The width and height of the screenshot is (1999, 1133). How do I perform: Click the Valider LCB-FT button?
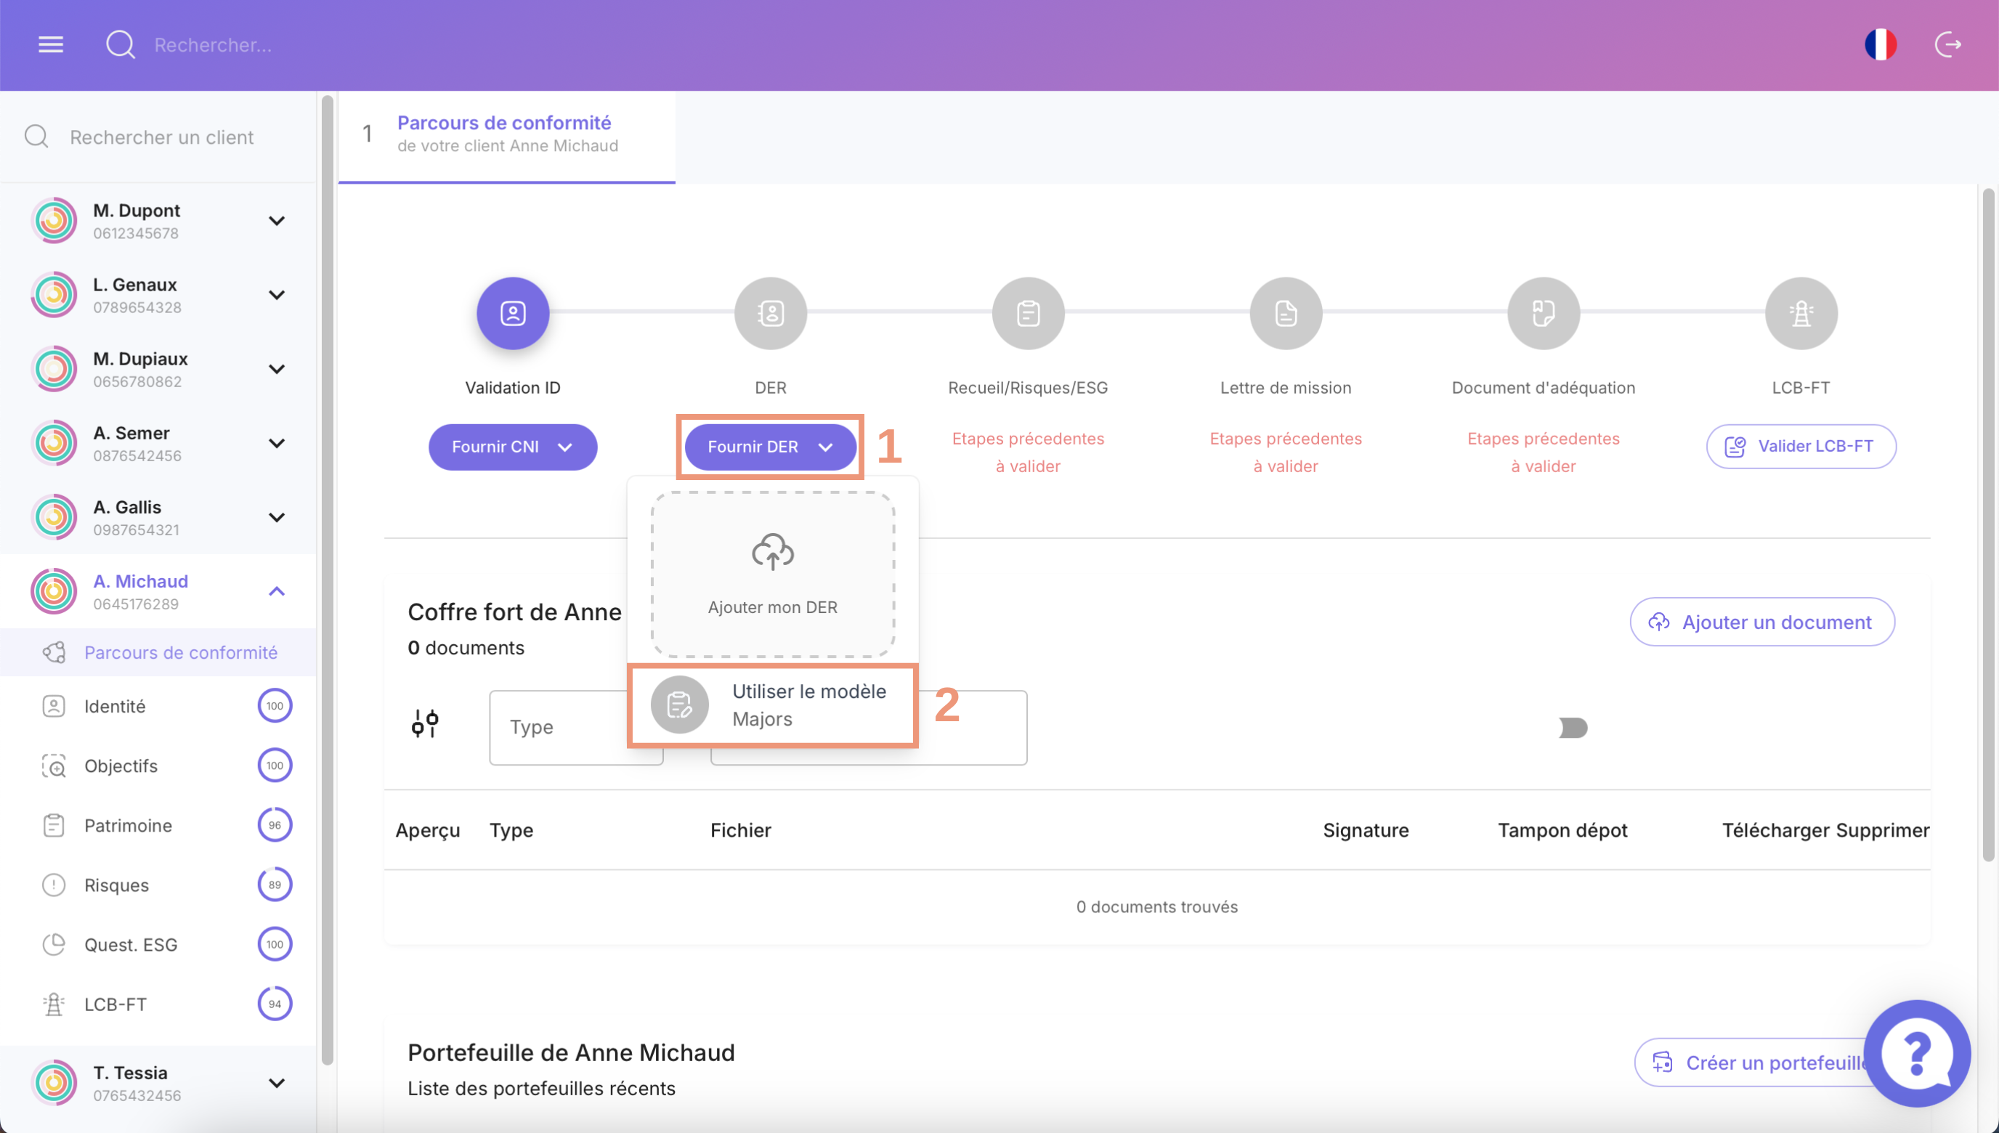click(1801, 446)
